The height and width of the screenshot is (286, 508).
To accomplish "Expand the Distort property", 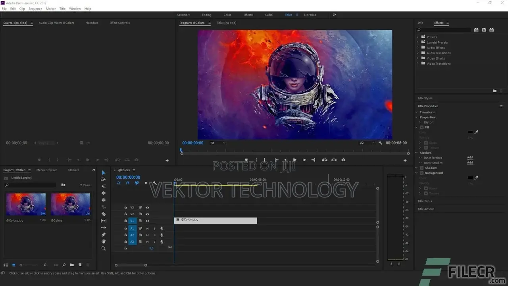I will [x=421, y=122].
